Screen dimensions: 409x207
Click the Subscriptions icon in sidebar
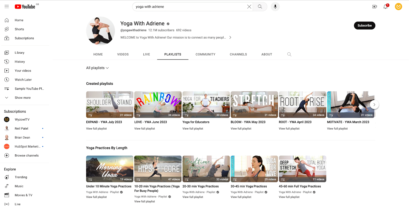[x=7, y=38]
